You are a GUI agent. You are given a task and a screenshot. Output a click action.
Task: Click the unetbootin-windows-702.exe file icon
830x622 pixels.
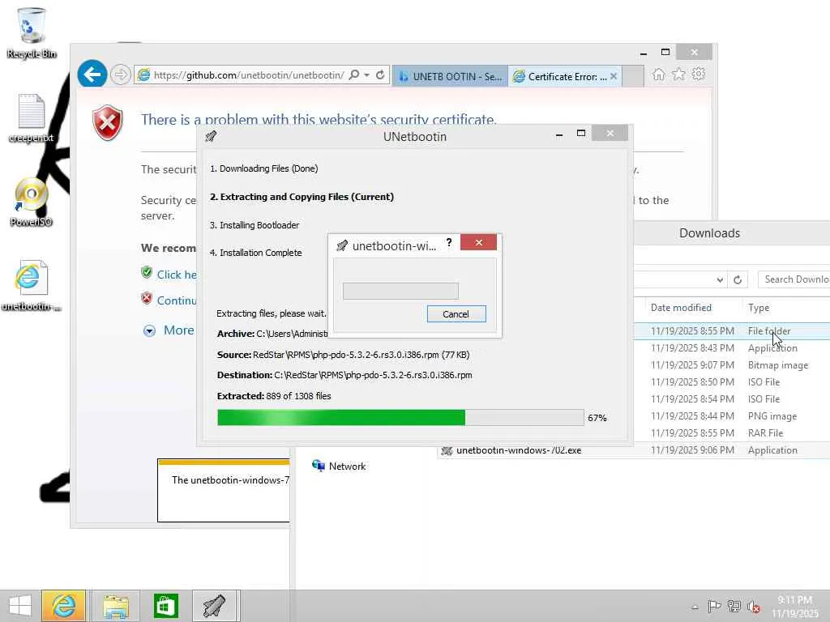point(447,450)
